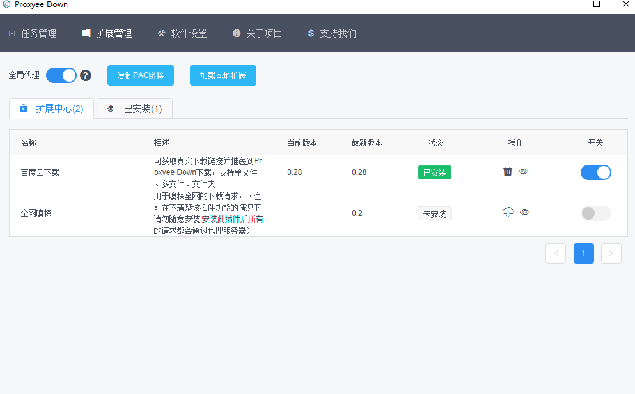Image resolution: width=635 pixels, height=394 pixels.
Task: Enable the 全网嗅探 extension switch
Action: tap(595, 213)
